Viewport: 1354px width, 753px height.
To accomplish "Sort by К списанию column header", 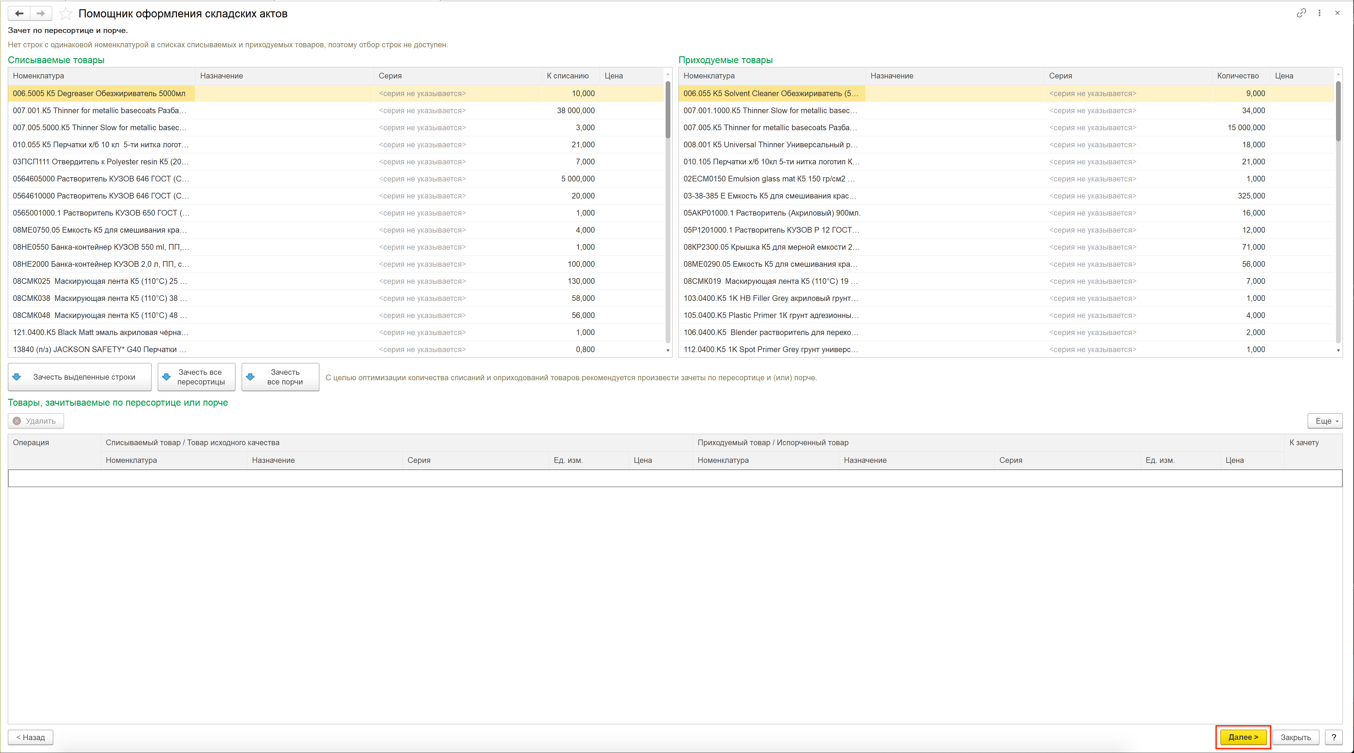I will pos(567,76).
